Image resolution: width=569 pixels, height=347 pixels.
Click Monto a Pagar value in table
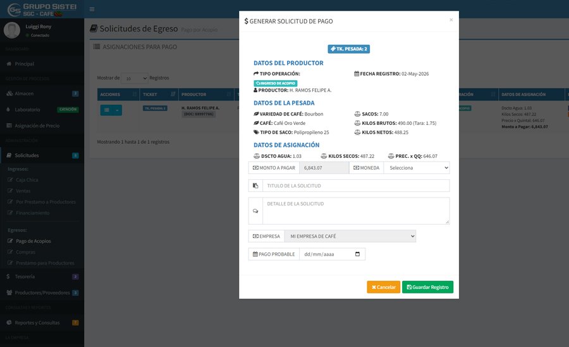pos(525,127)
